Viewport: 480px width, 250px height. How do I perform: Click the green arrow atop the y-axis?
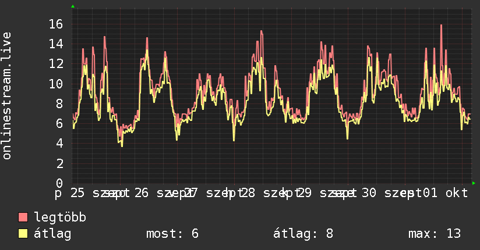click(x=73, y=6)
